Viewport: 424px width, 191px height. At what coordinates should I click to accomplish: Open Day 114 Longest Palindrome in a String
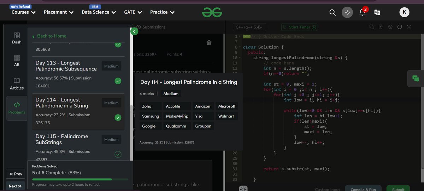[x=78, y=112]
